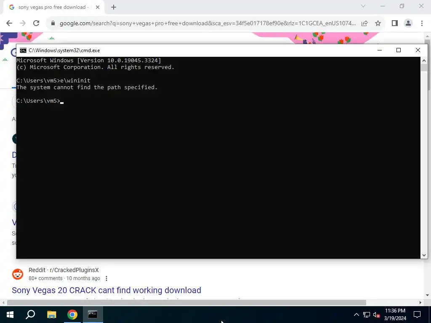Open File Explorer from taskbar
The height and width of the screenshot is (323, 431).
[x=51, y=315]
